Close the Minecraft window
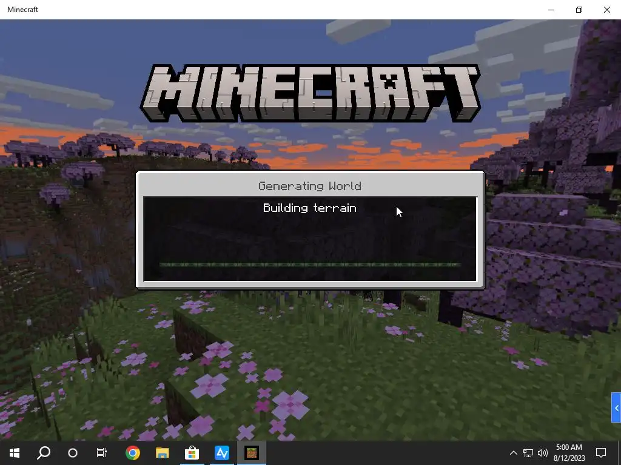This screenshot has height=465, width=621. (606, 10)
